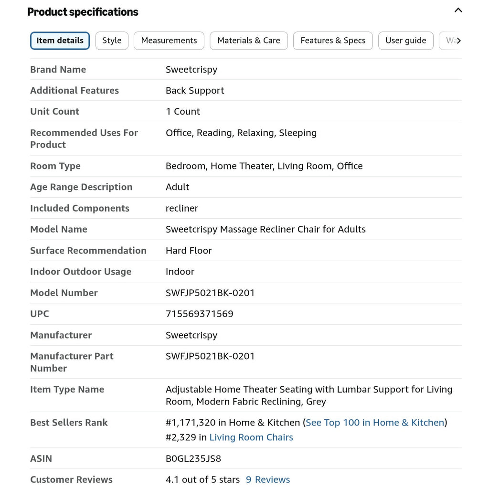Click the model number SWFJP5021BK-0201 value
Screen dimensions: 489x489
pyautogui.click(x=210, y=293)
